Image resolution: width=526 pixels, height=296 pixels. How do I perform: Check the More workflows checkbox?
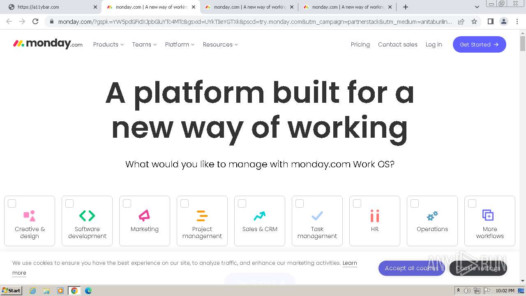(472, 203)
